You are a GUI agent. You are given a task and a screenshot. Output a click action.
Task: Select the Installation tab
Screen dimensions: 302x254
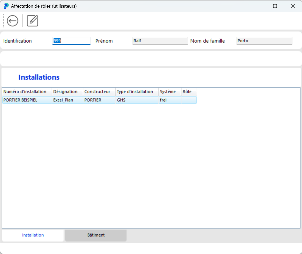click(33, 235)
